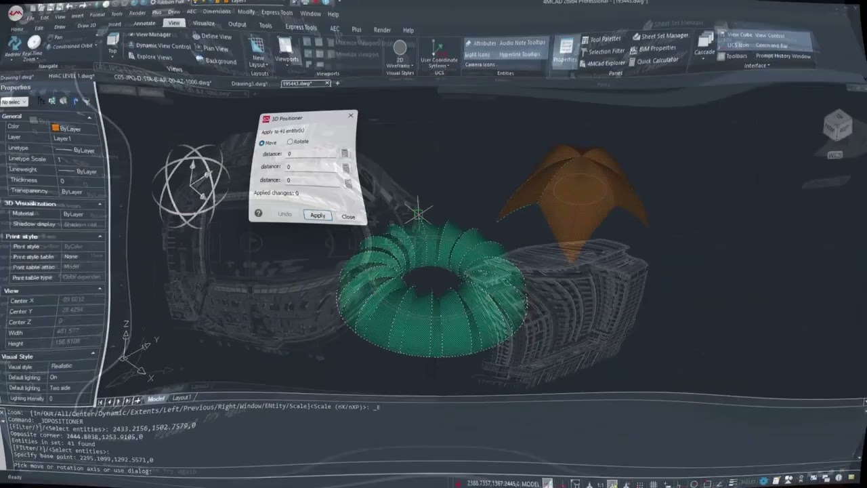Click the plus button to add new drawing tab
867x488 pixels.
click(337, 83)
